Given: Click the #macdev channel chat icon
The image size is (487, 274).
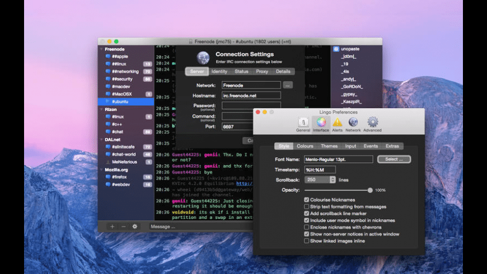Looking at the screenshot, I should 108,86.
